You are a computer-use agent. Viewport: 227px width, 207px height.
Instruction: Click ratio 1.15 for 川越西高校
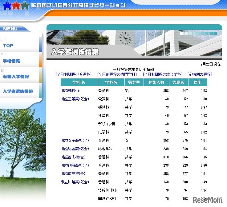(x=204, y=157)
